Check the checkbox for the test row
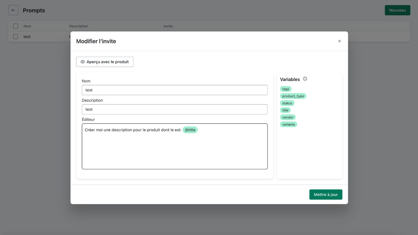This screenshot has width=418, height=235. click(16, 37)
